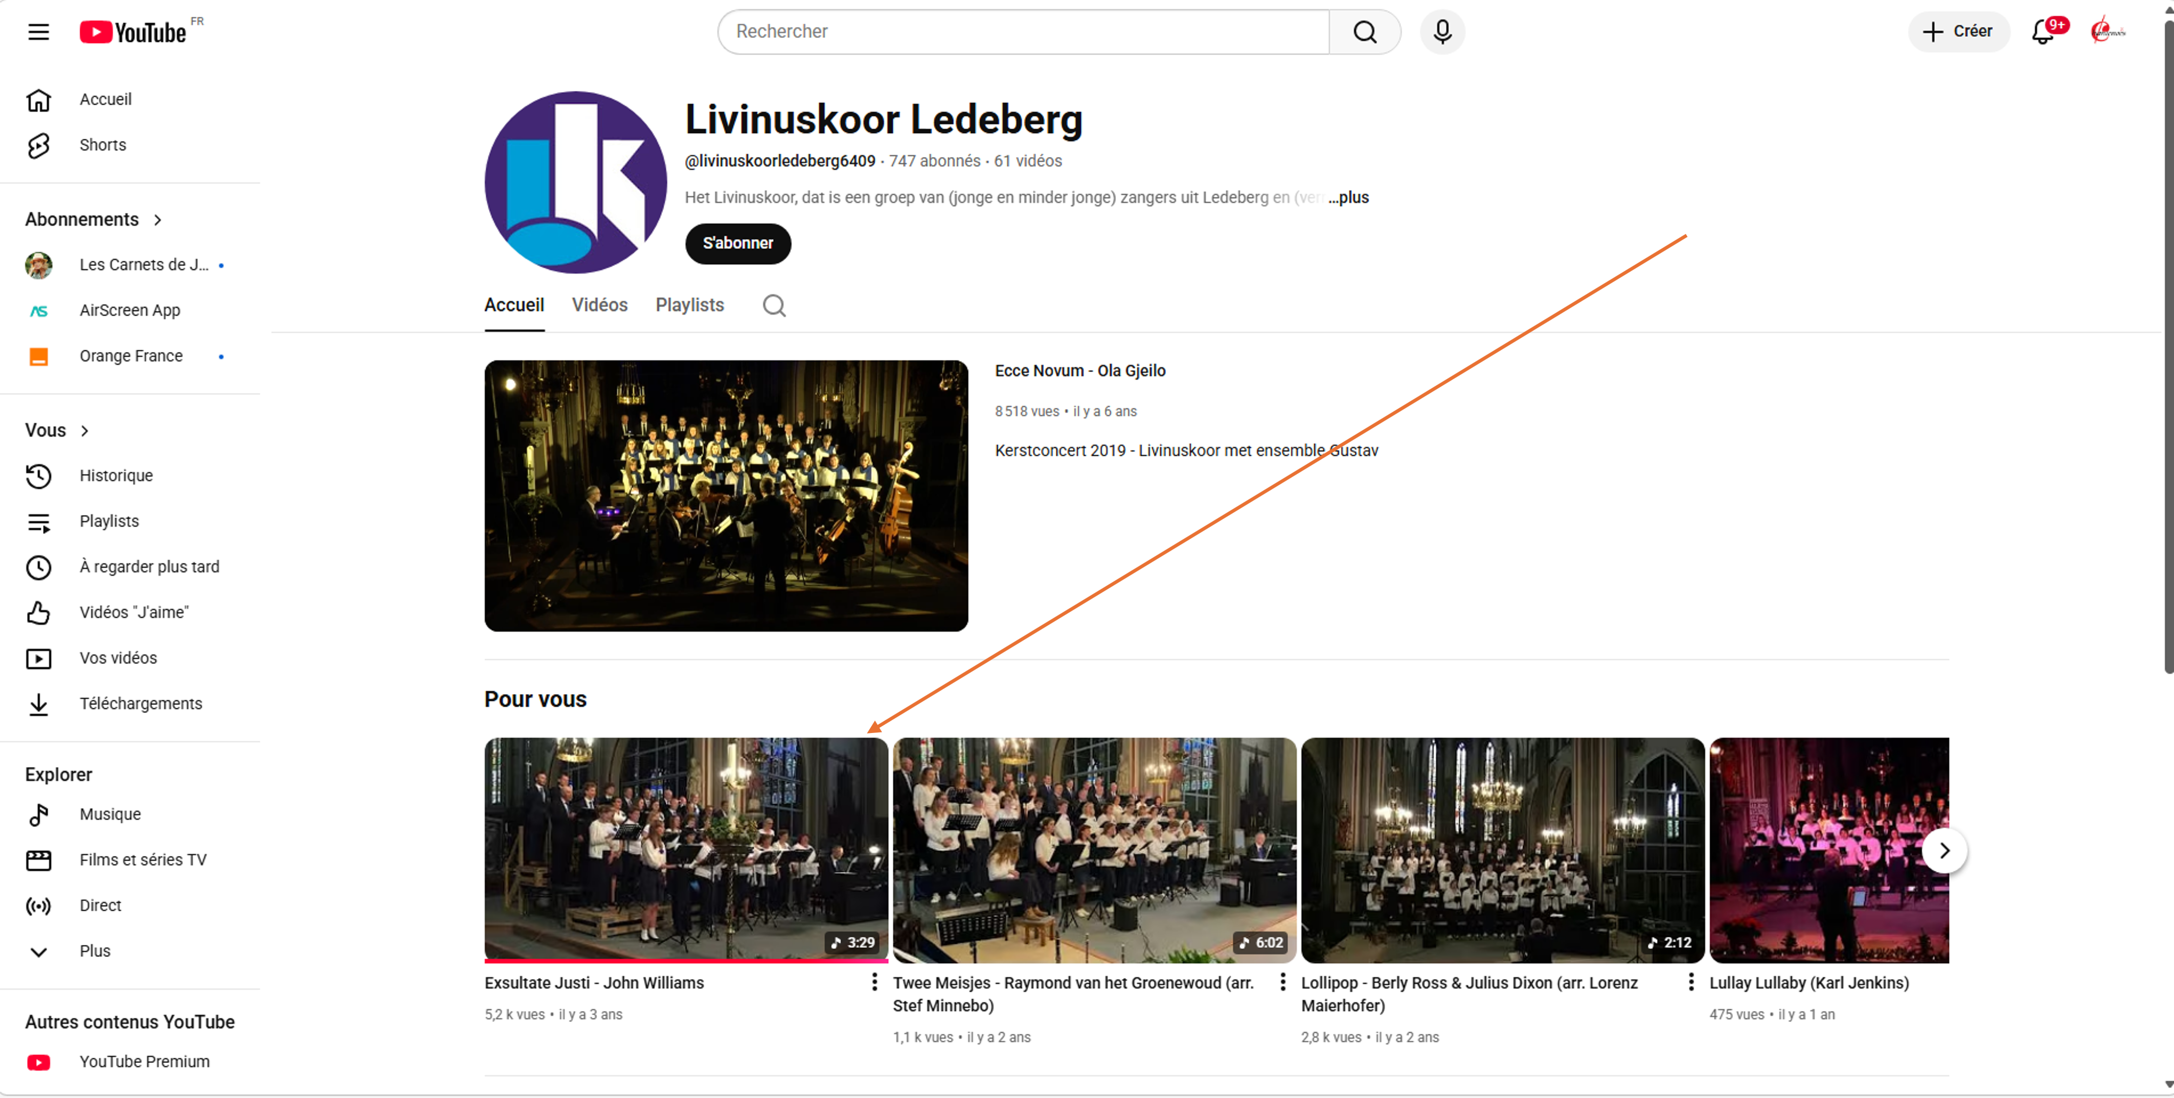Expand the Abonnements section chevron

(x=158, y=220)
